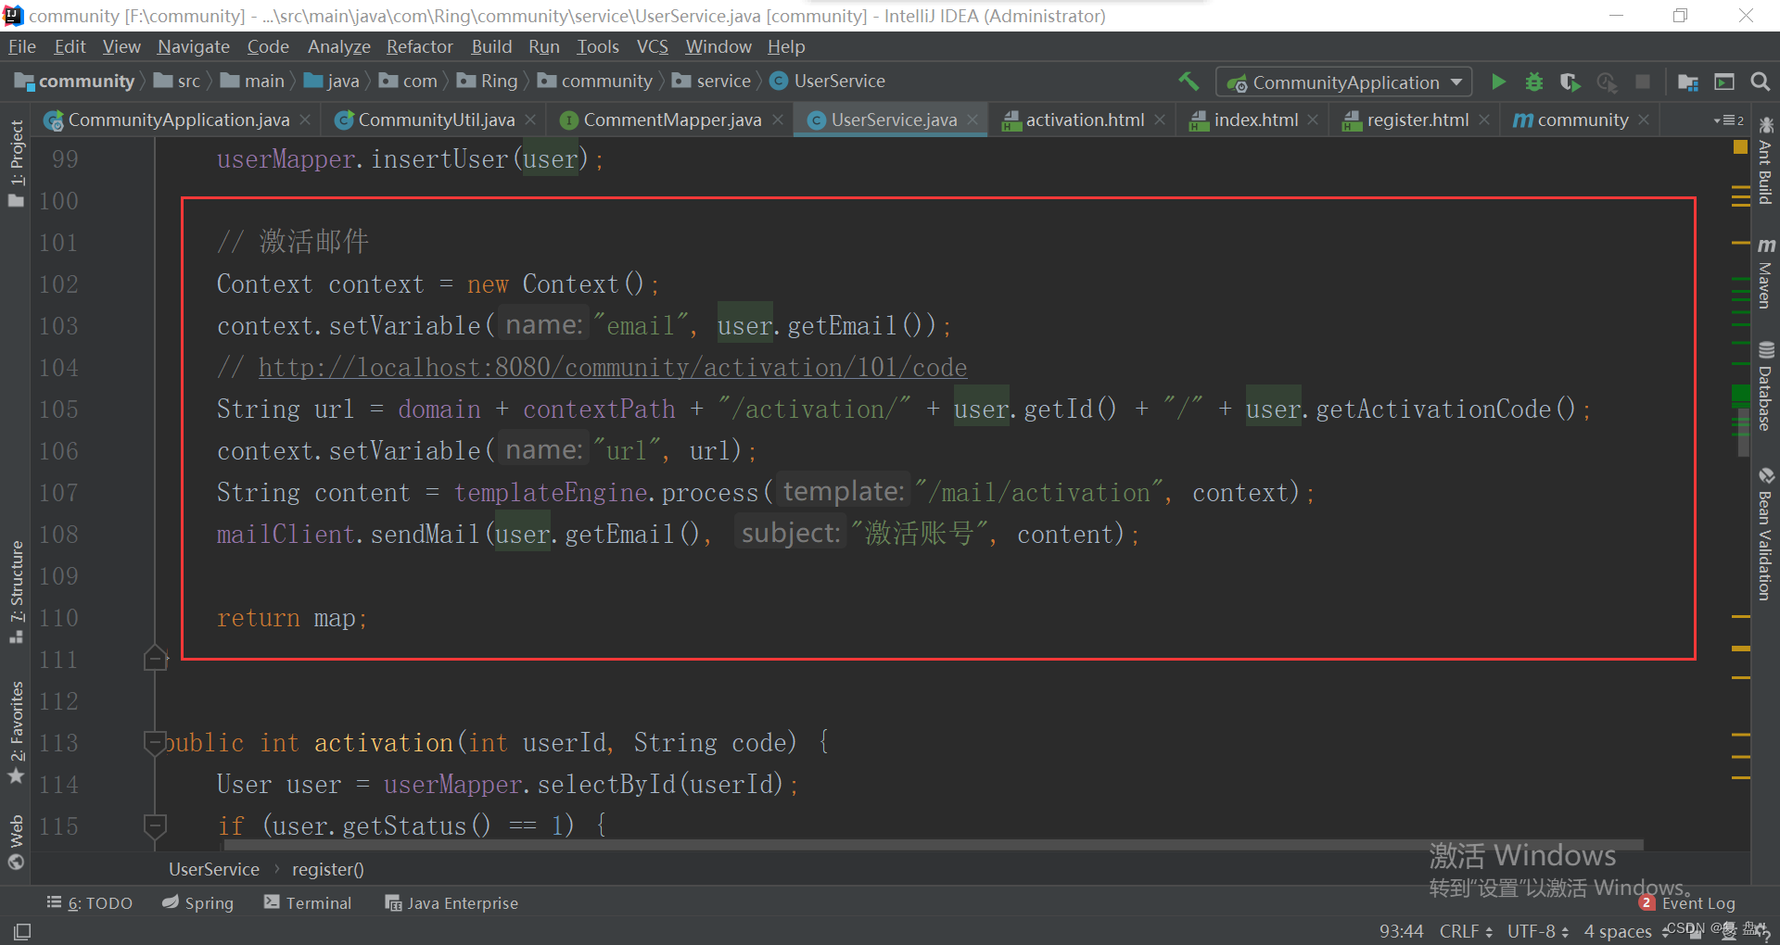The width and height of the screenshot is (1780, 945).
Task: Click line number 105 in gutter
Action: point(58,409)
